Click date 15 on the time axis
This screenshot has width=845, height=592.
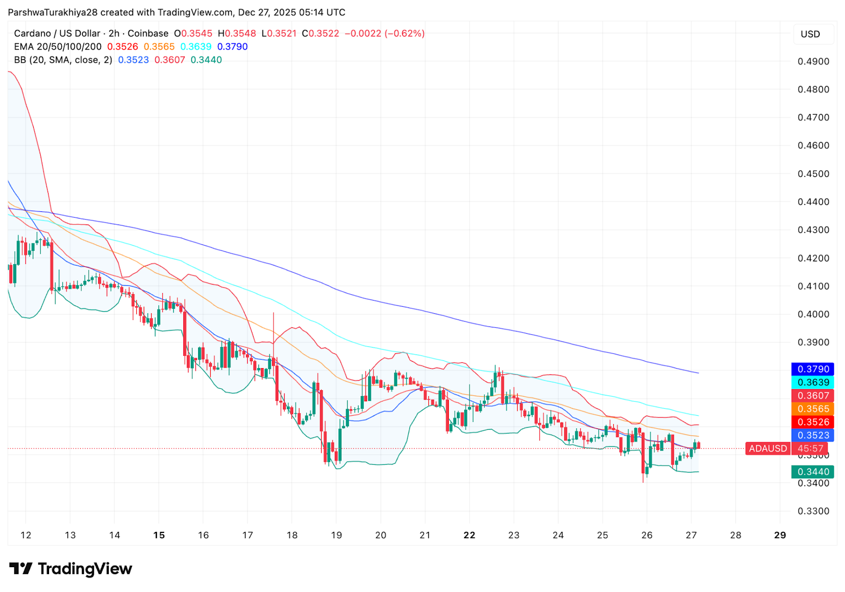159,535
